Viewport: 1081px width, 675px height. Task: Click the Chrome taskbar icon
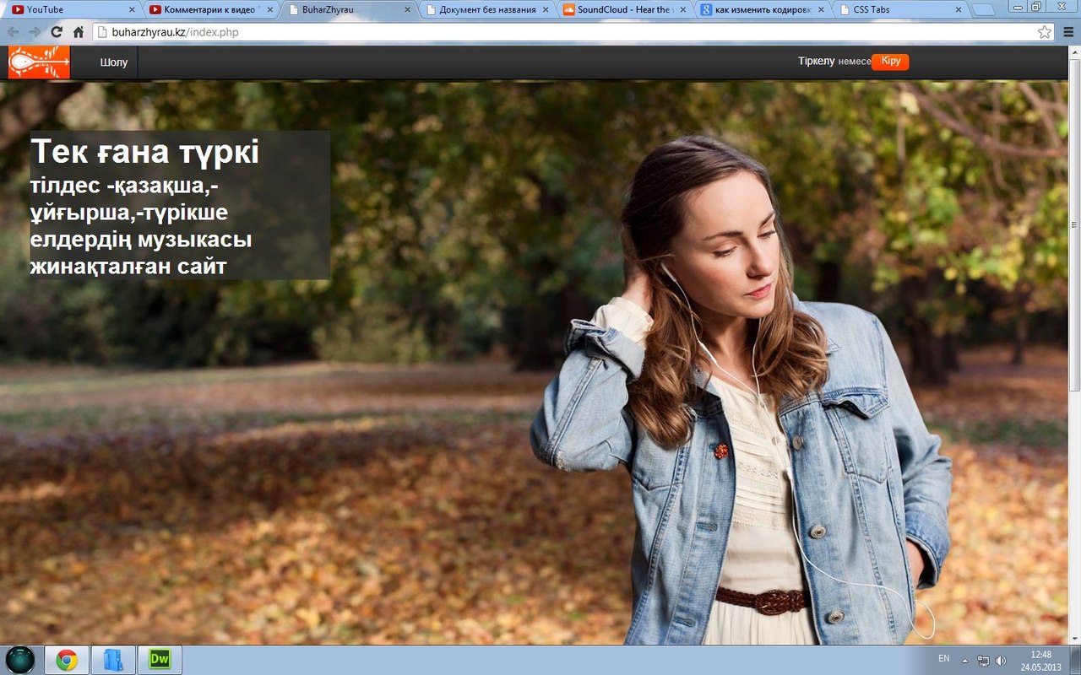pos(67,659)
